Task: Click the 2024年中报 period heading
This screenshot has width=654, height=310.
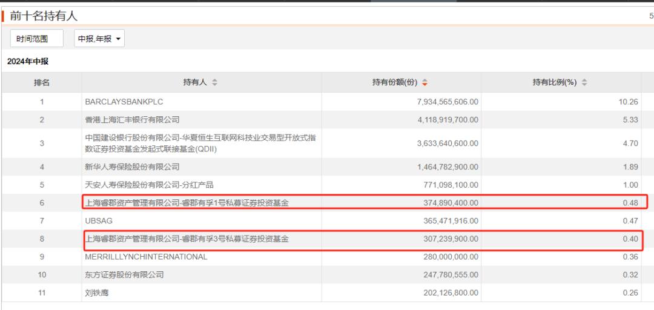Action: [x=28, y=62]
